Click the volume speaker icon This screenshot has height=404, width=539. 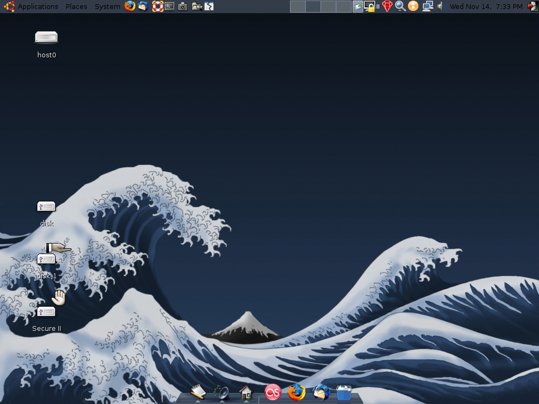(x=442, y=6)
